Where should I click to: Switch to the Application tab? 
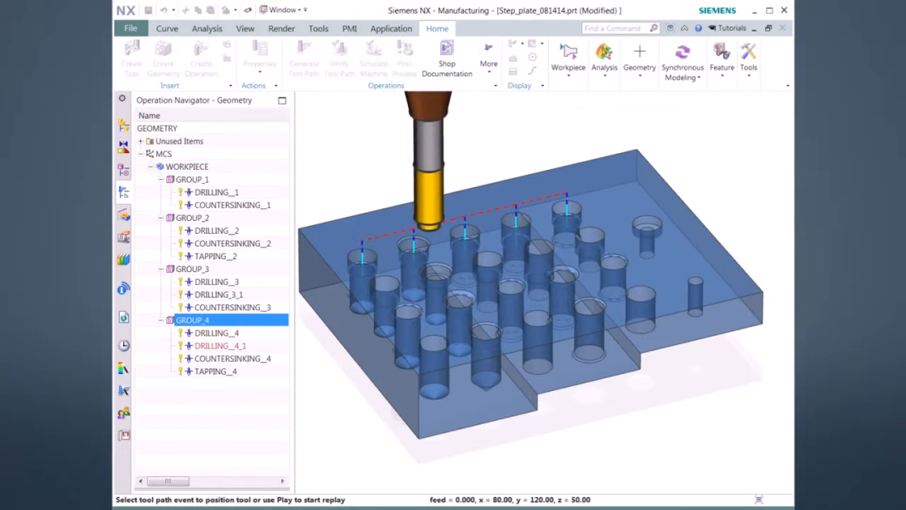[x=391, y=28]
